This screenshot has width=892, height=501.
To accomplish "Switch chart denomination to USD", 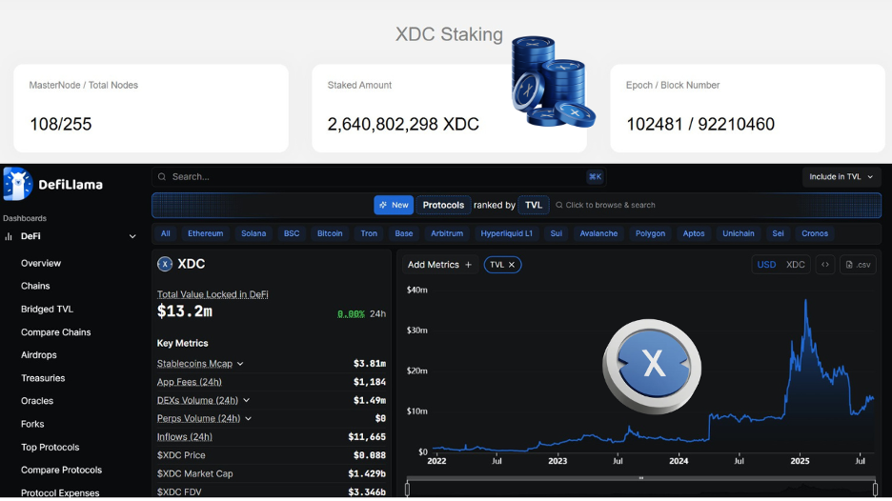I will pos(766,265).
